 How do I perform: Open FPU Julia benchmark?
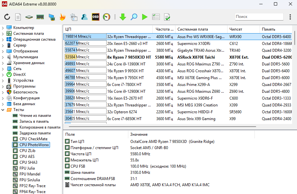click(27, 168)
